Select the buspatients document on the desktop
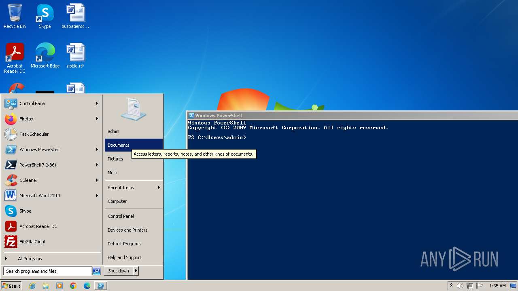518x291 pixels. point(75,16)
